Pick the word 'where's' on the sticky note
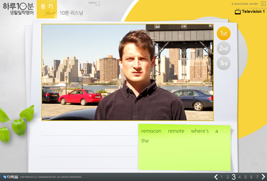 coord(200,131)
